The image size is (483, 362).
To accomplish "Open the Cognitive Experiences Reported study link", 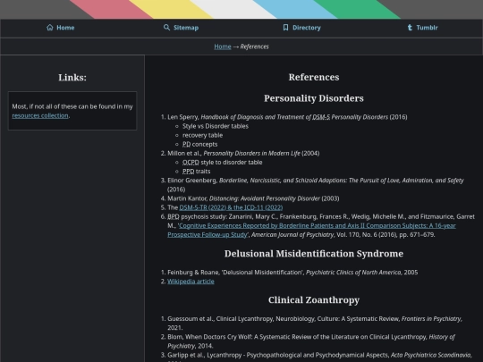I will [x=311, y=230].
